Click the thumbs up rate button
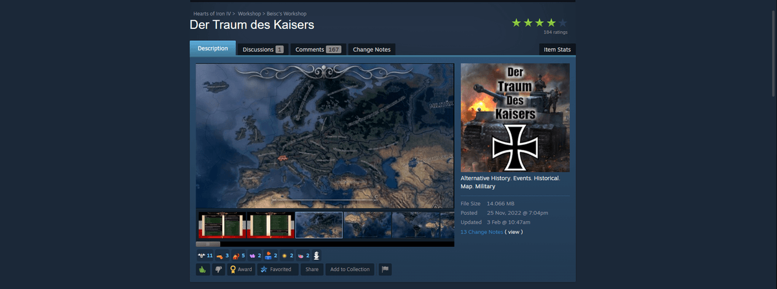The width and height of the screenshot is (777, 289). [x=203, y=270]
